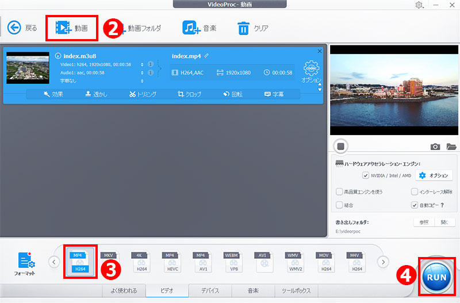Open 字幕なし subtitle selector arrows
Viewport: 460px width, 303px height.
142,81
